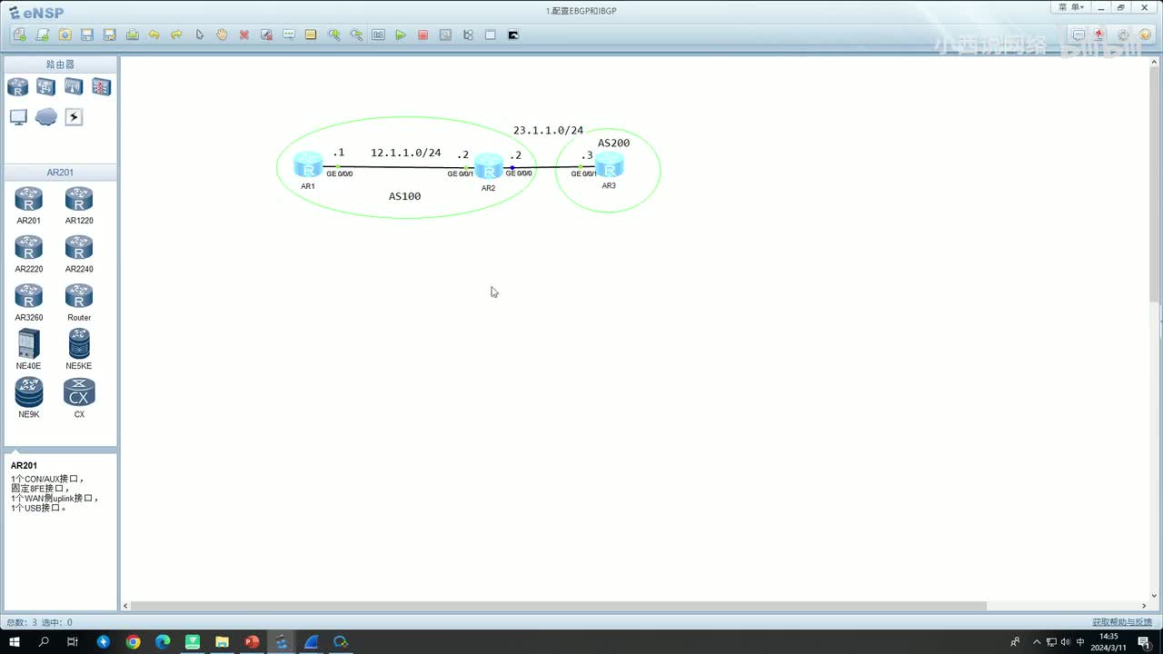Click the 23.1.1.0/24 network label
This screenshot has width=1163, height=654.
(x=548, y=130)
